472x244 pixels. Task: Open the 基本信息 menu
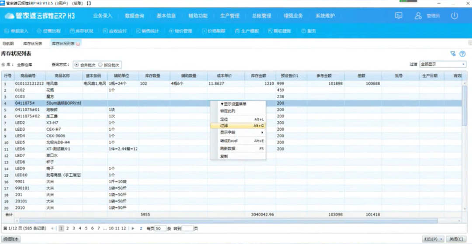(166, 16)
